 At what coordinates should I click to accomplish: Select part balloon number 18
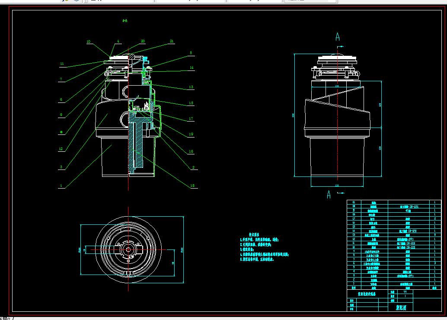(x=192, y=186)
